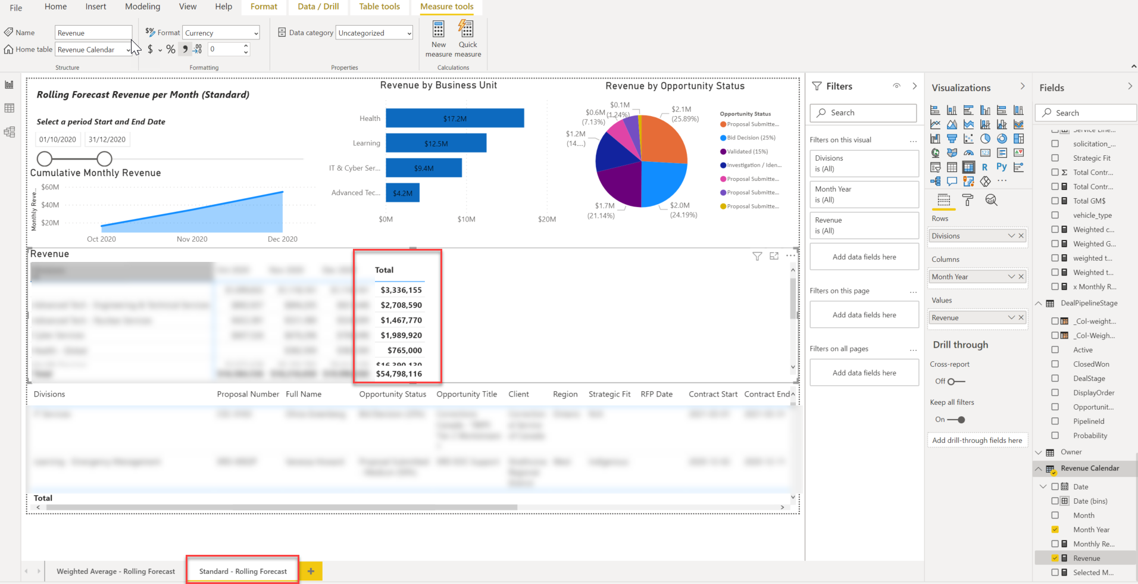The image size is (1138, 584).
Task: Expand the Owner table in Fields
Action: point(1039,452)
